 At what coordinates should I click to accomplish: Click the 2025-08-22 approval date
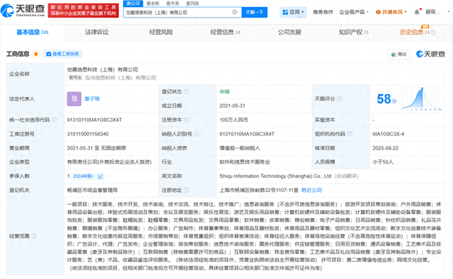pyautogui.click(x=385, y=148)
